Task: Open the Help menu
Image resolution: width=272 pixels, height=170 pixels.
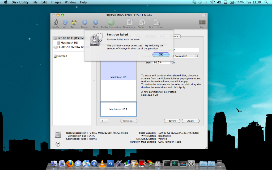Action: pyautogui.click(x=83, y=2)
